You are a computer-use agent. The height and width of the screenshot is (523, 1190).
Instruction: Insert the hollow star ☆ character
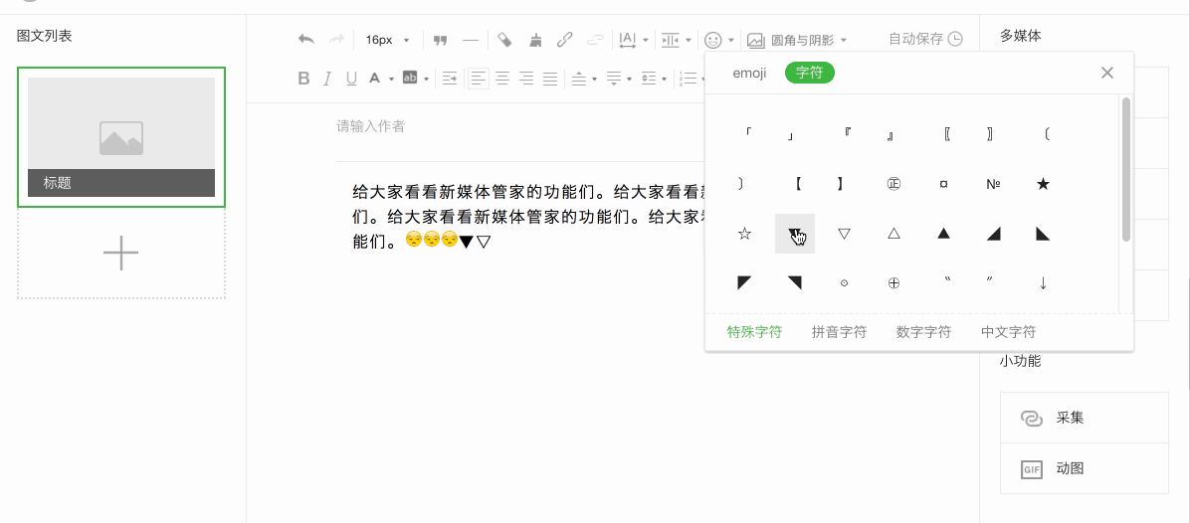tap(744, 234)
